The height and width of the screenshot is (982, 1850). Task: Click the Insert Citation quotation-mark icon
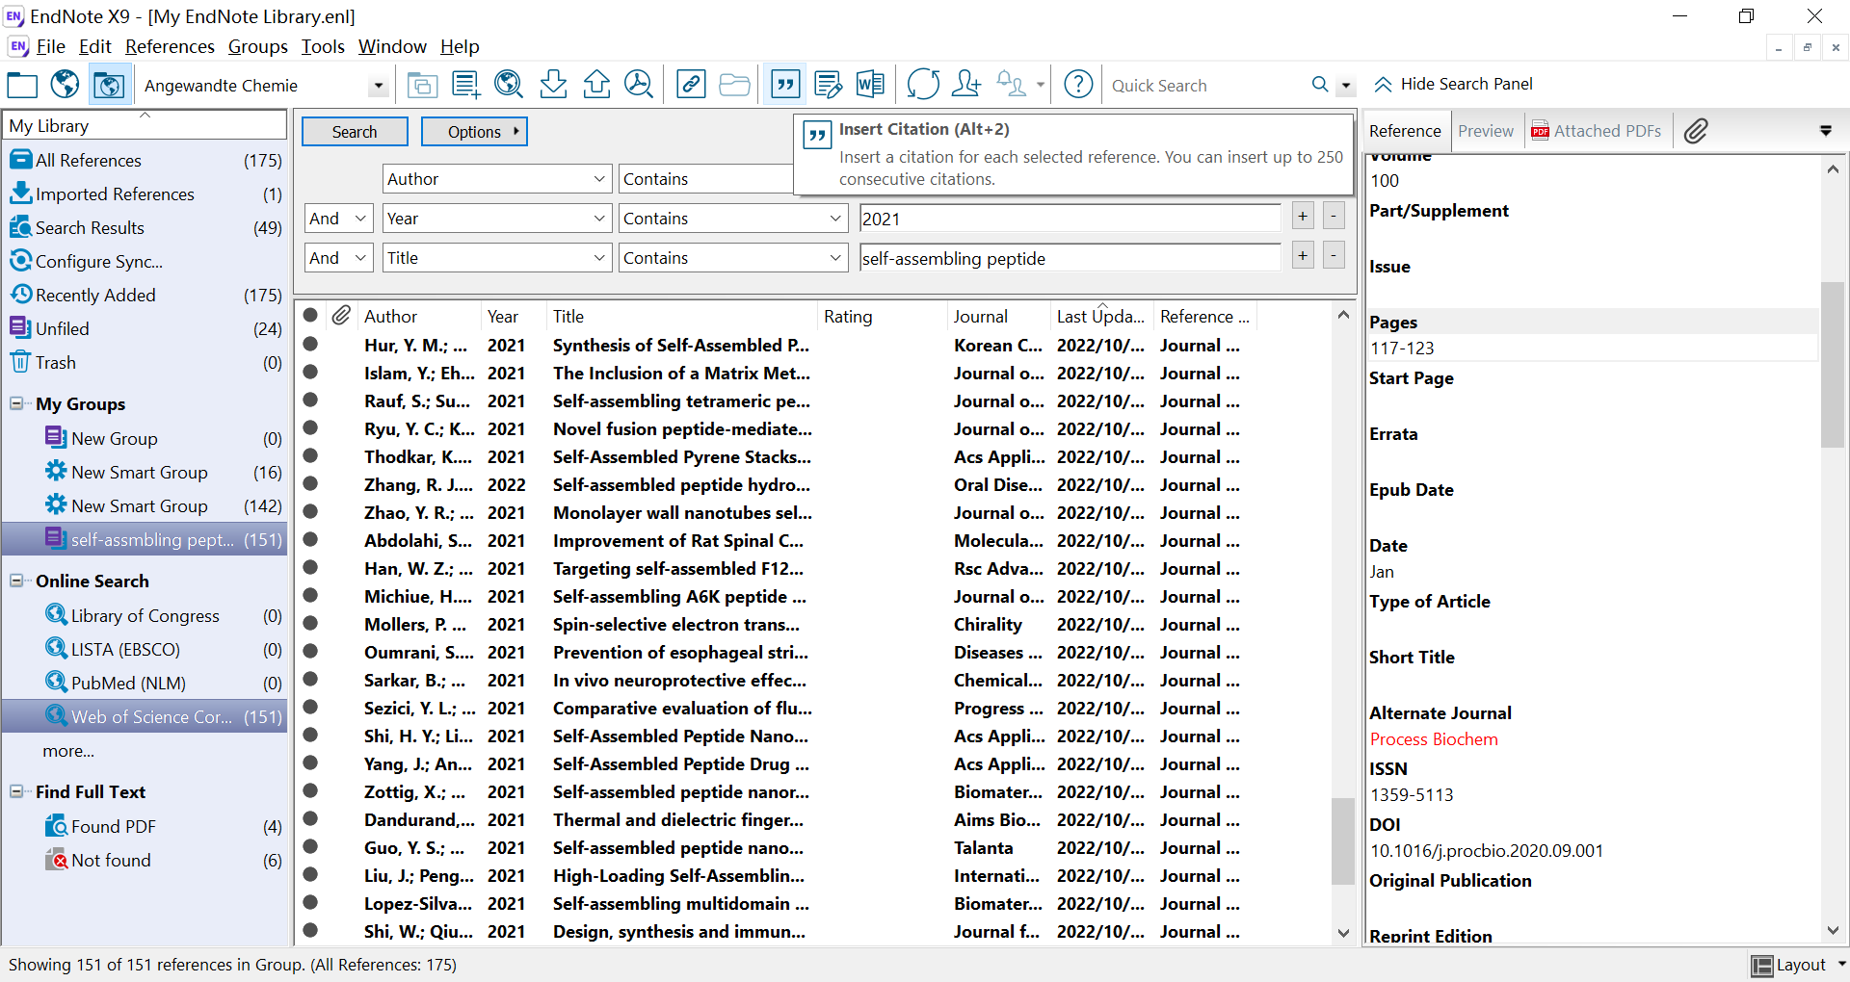[786, 85]
